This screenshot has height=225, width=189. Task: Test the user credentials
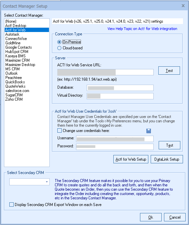coord(169,145)
